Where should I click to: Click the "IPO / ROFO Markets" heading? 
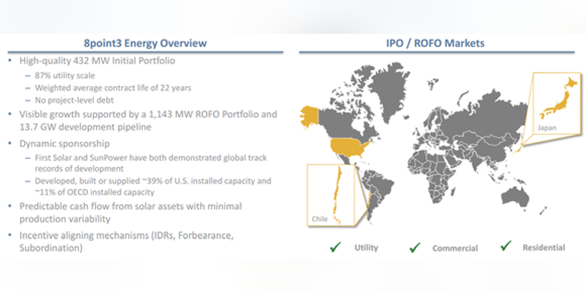(435, 43)
